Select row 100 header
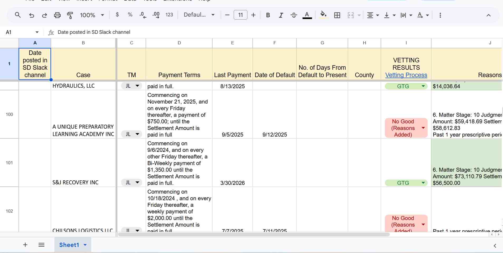 9,114
